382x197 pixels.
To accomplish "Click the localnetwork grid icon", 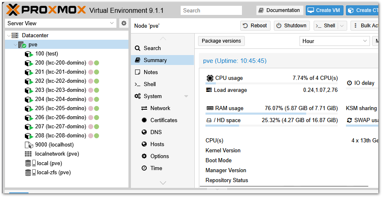I will pos(28,154).
